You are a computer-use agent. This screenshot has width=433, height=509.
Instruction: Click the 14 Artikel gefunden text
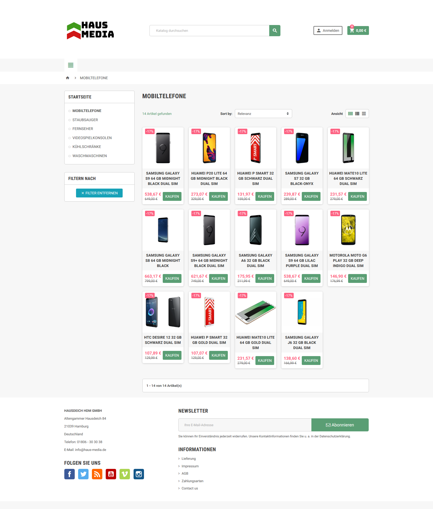click(x=157, y=114)
